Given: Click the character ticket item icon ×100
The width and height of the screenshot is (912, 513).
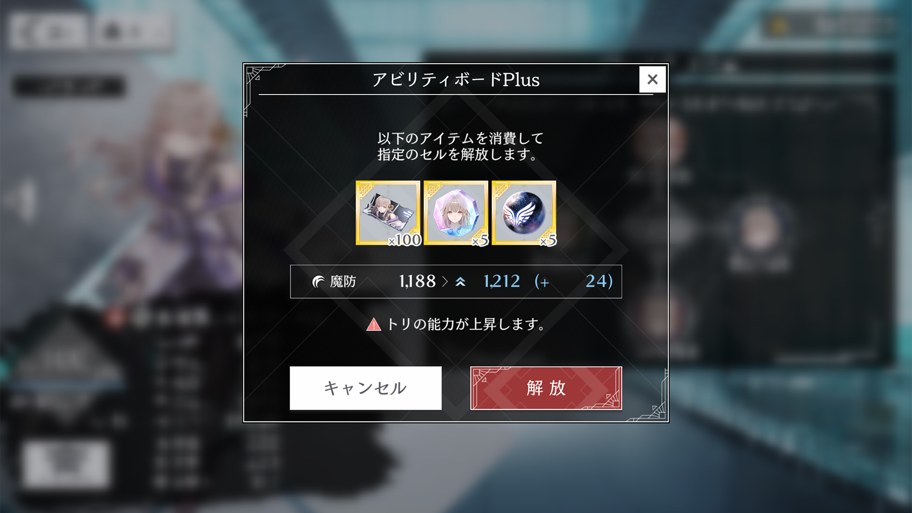Looking at the screenshot, I should (388, 213).
